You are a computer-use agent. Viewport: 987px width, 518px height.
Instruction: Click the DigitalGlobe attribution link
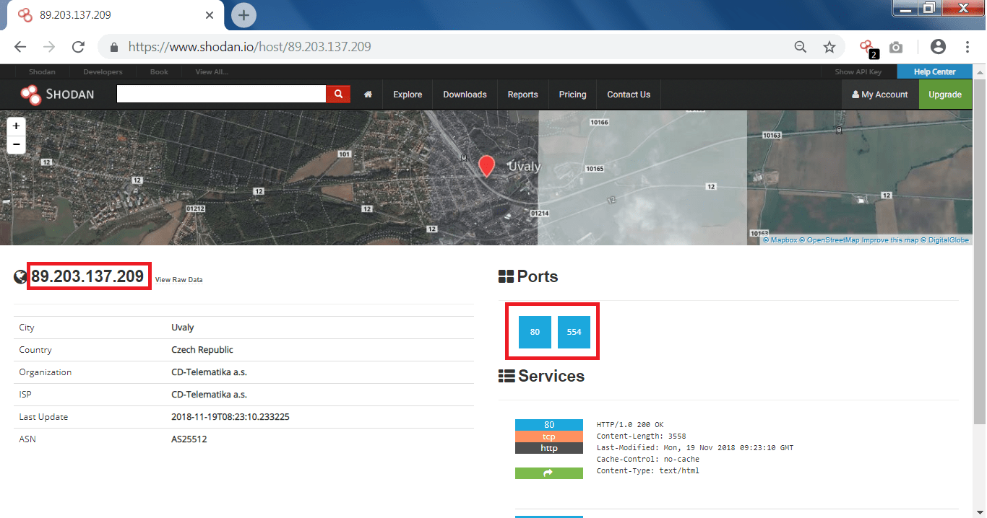[945, 240]
